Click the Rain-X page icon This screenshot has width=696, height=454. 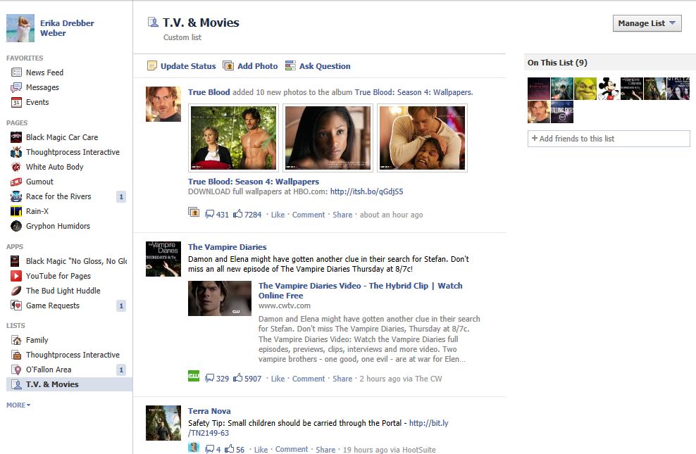(16, 211)
